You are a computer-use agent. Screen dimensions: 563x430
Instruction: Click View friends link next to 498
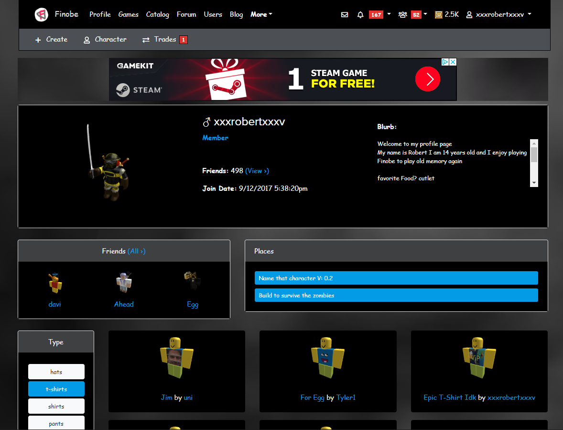(x=257, y=171)
